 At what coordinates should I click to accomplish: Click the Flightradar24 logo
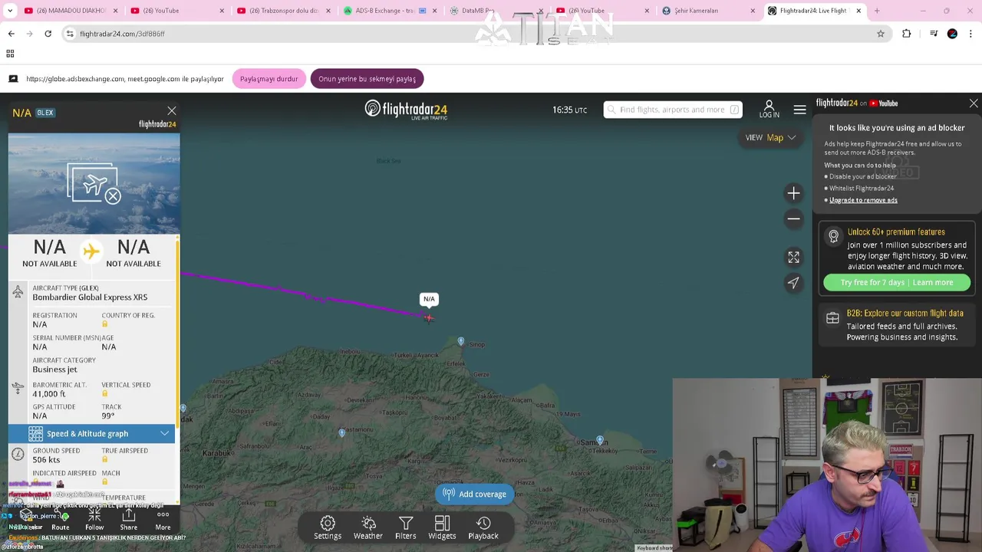[406, 110]
